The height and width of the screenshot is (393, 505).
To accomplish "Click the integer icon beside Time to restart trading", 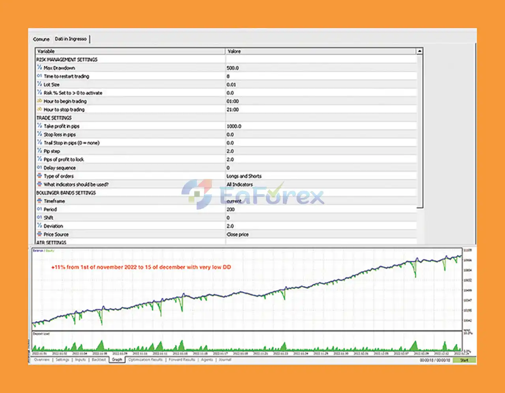I will tap(39, 76).
